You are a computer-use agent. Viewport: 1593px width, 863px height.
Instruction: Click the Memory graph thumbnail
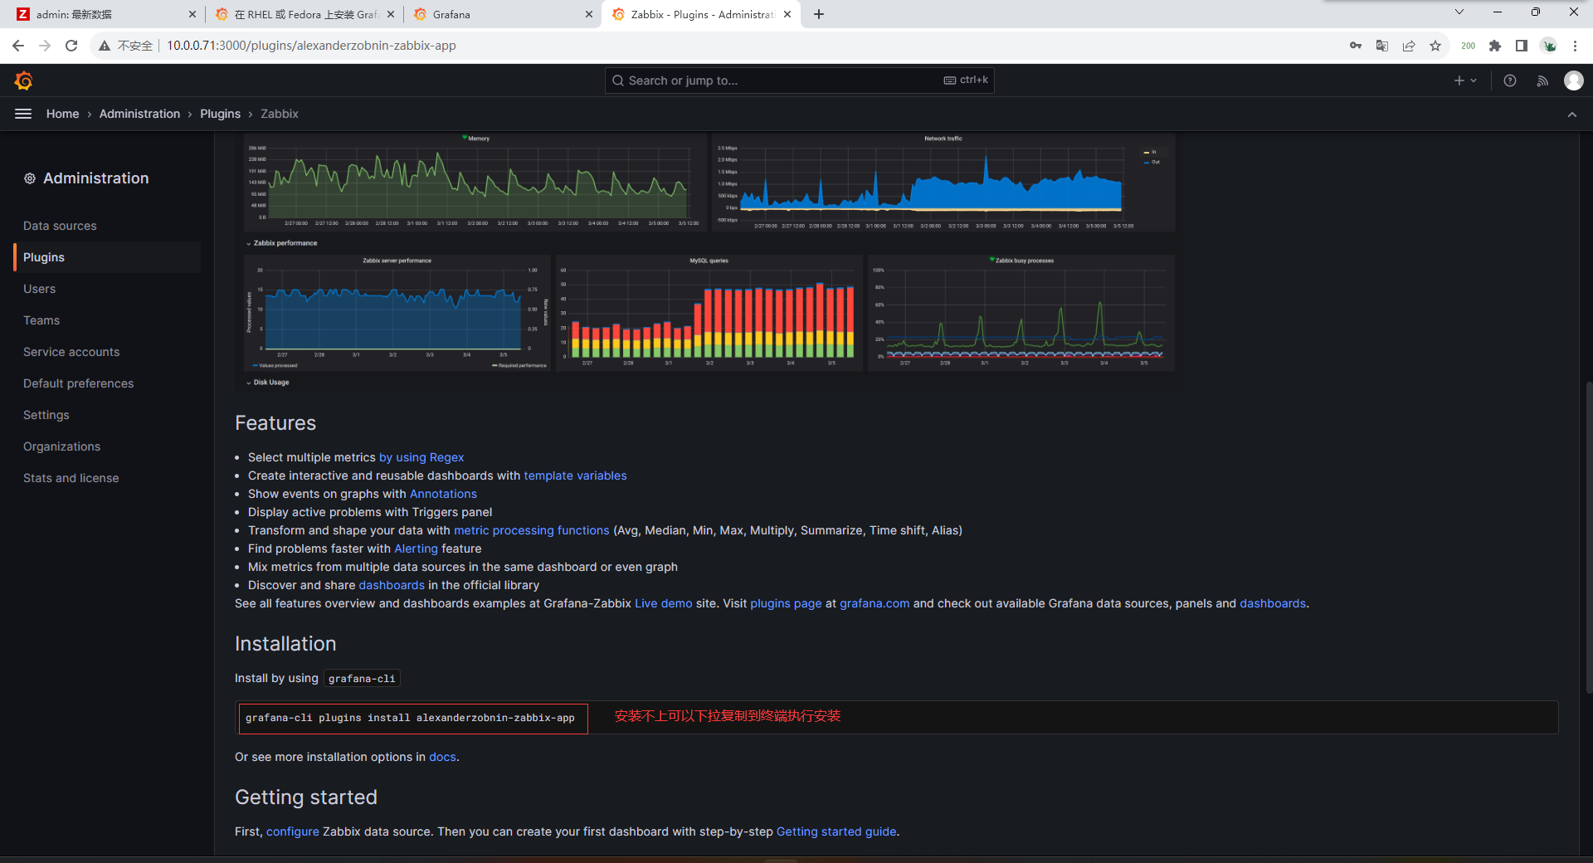coord(475,182)
